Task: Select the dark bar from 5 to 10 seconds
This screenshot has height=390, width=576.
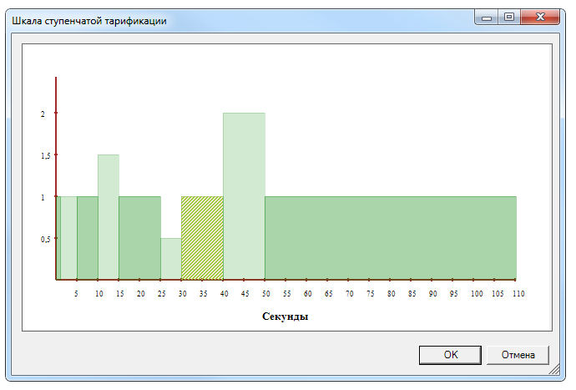Action: (88, 238)
